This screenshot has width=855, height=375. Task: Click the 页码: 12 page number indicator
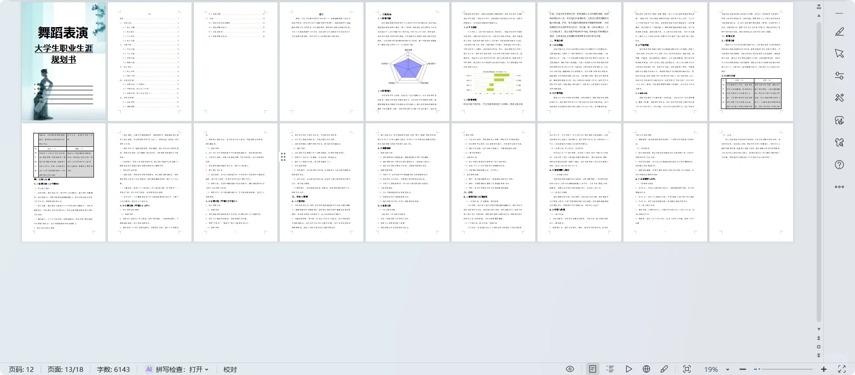point(21,370)
